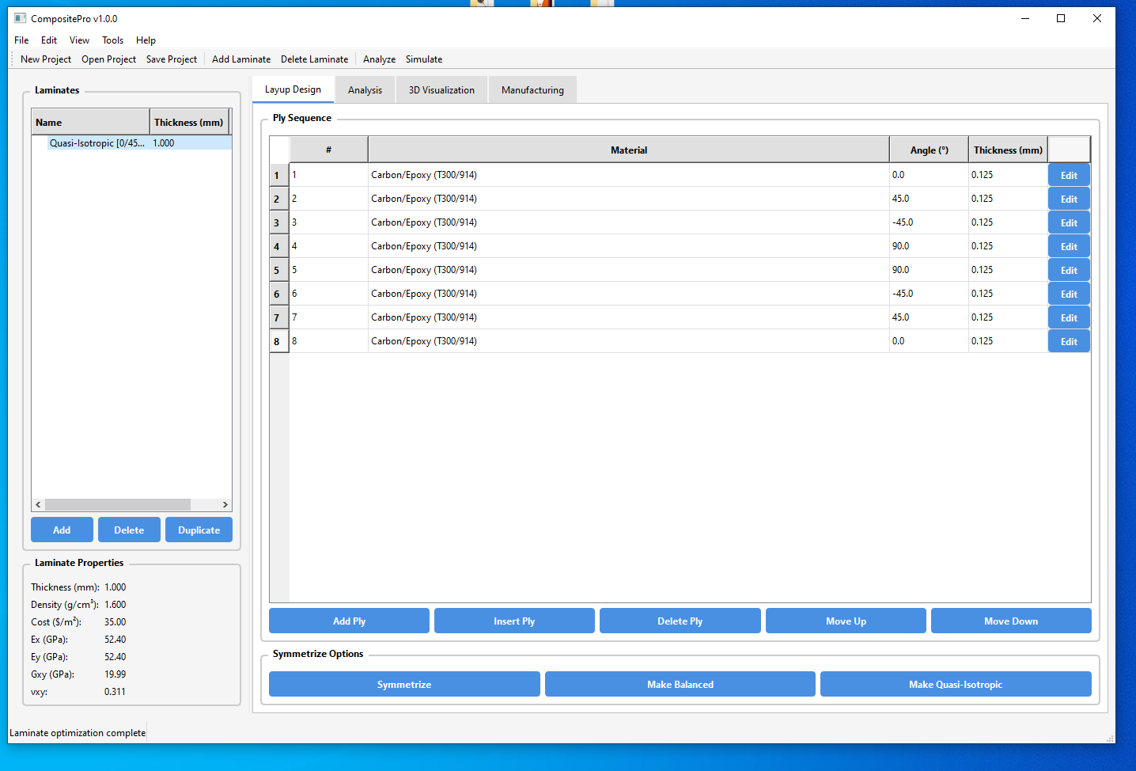Screen dimensions: 1136x771
Task: Click the 0.125 thickness cell in row 6
Action: pyautogui.click(x=1008, y=294)
